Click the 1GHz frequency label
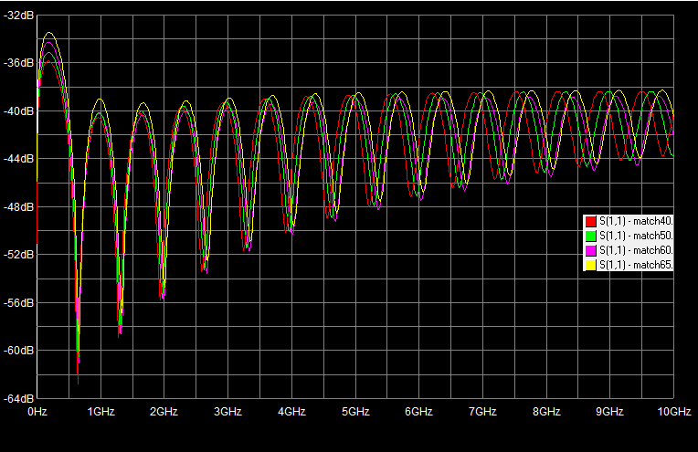This screenshot has width=698, height=452. click(101, 412)
